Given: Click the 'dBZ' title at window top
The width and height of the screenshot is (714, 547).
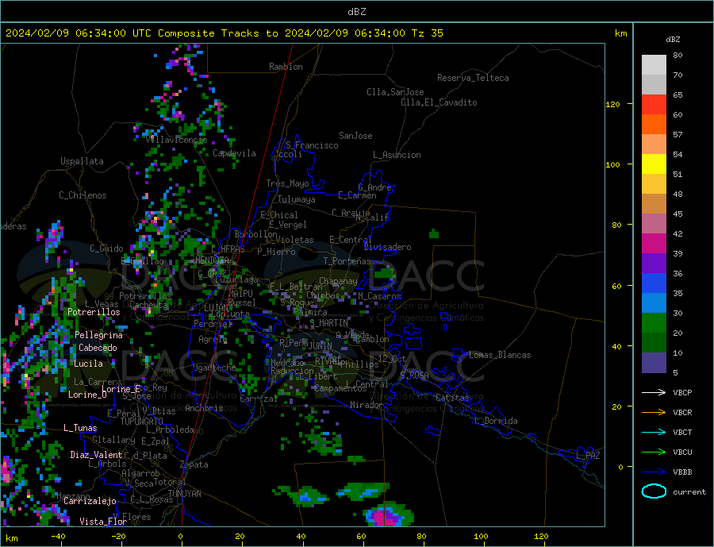Looking at the screenshot, I should [x=356, y=12].
